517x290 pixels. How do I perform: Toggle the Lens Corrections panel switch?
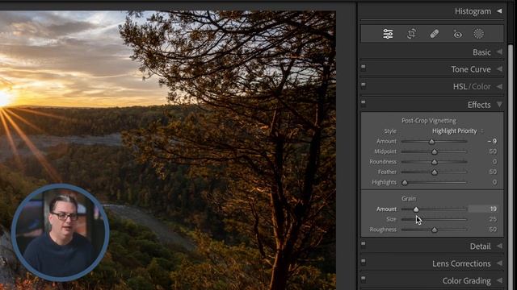point(364,262)
